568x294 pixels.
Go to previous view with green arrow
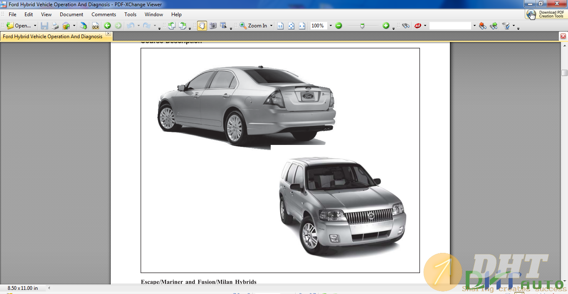tap(107, 26)
